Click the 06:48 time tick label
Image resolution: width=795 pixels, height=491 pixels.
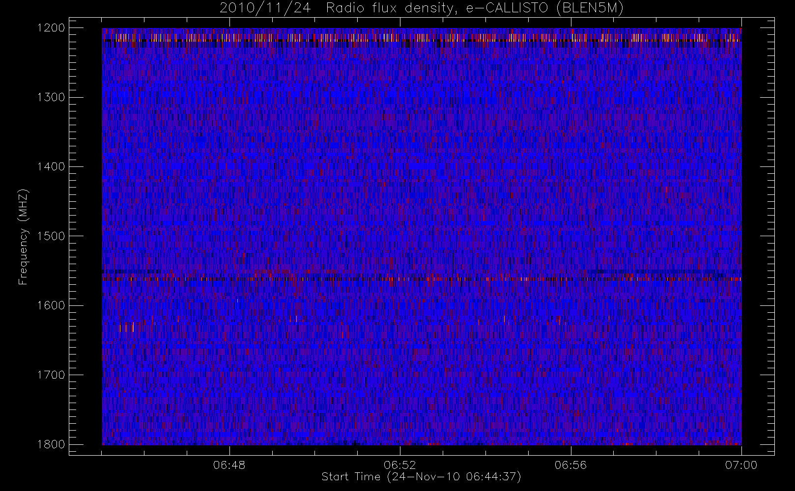click(229, 465)
